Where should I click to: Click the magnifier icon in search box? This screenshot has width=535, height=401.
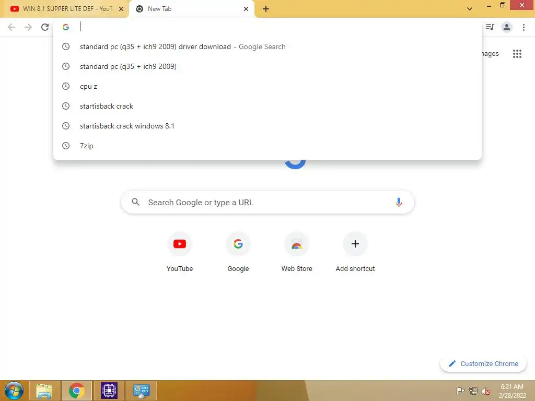[x=135, y=202]
